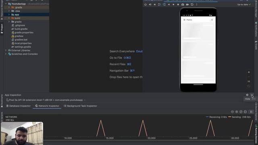258x145 pixels.
Task: Click the webcam video overlay thumbnail
Action: [22, 133]
